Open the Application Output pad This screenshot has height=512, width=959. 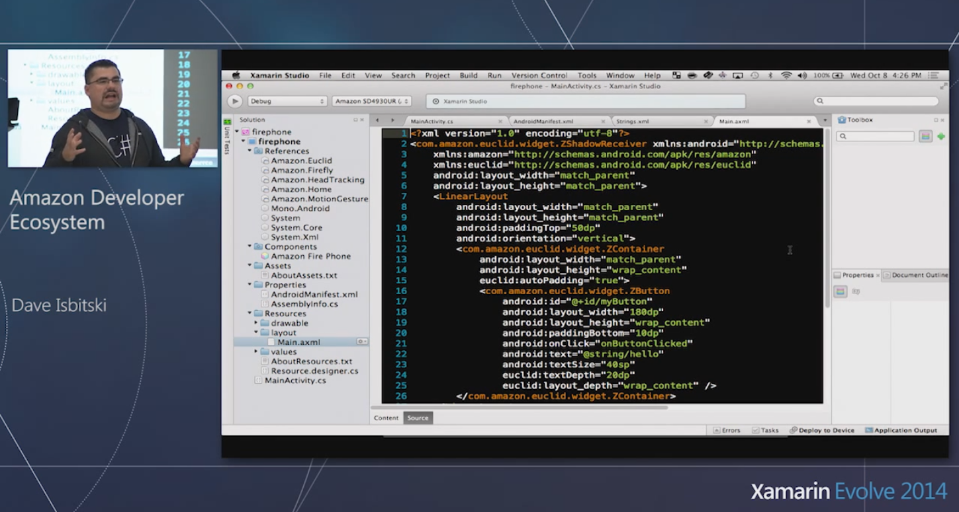(901, 430)
